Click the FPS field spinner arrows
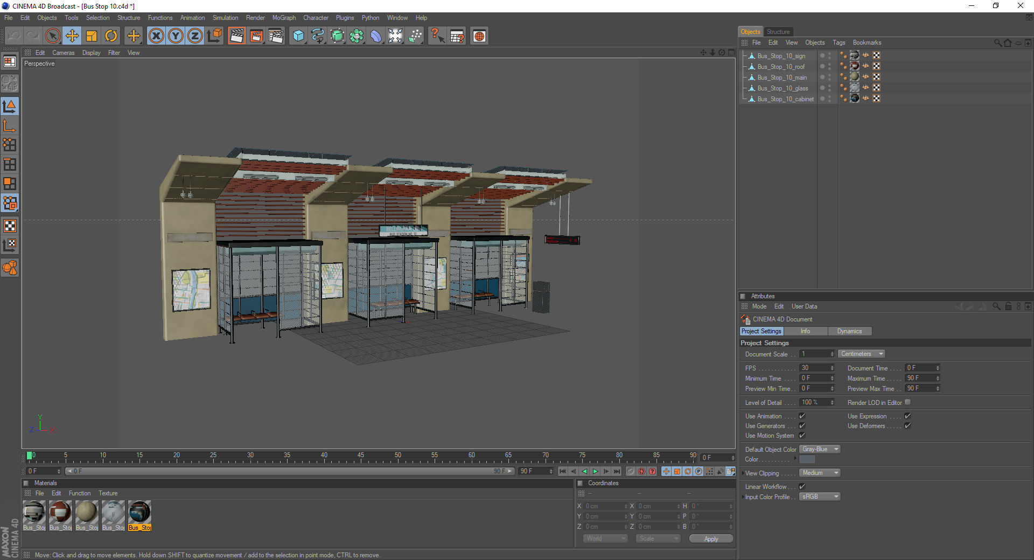The image size is (1034, 560). coord(832,368)
